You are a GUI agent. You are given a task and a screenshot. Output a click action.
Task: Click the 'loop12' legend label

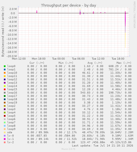point(12,79)
